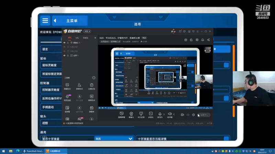Add a new scene with plus button
The height and width of the screenshot is (154, 275).
click(x=95, y=38)
